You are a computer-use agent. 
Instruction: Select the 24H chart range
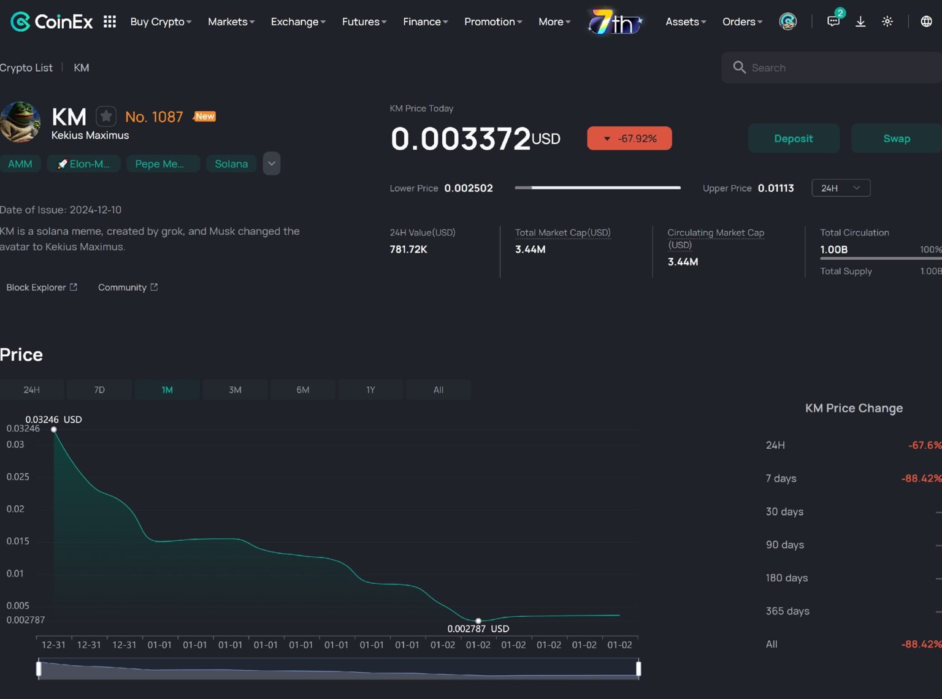pos(32,389)
